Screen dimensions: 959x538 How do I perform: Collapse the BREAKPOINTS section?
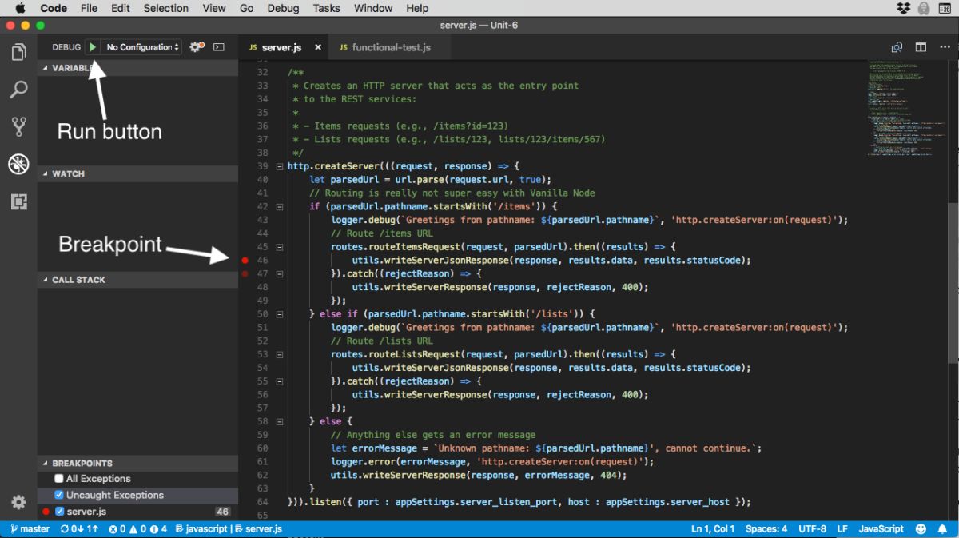(137, 463)
